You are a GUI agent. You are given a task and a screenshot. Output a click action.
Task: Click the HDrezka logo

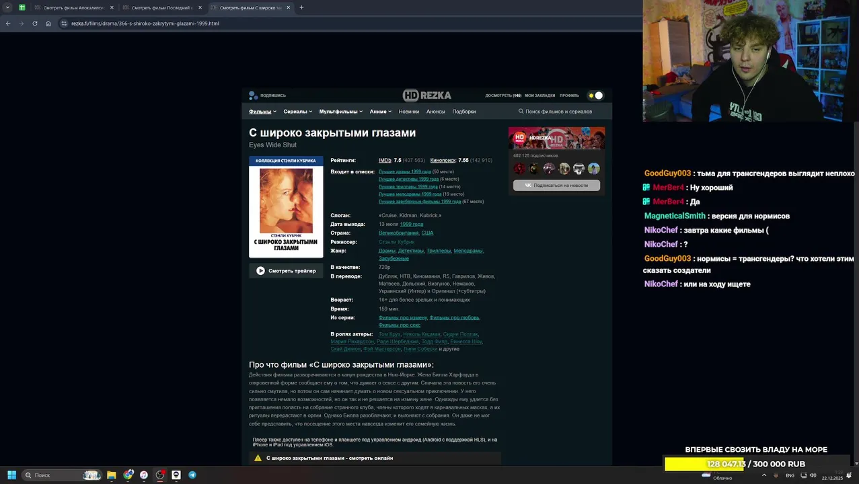coord(426,95)
